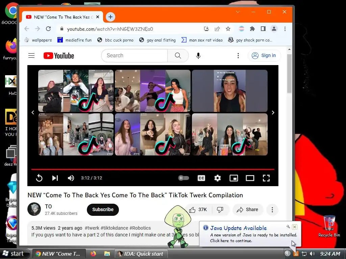Click the Sign in button
346x259 pixels.
[x=264, y=56]
